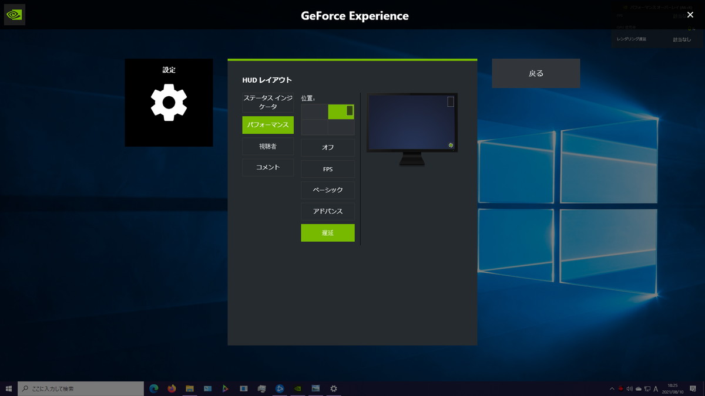Show hidden system tray icons
Viewport: 705px width, 396px height.
pos(612,388)
